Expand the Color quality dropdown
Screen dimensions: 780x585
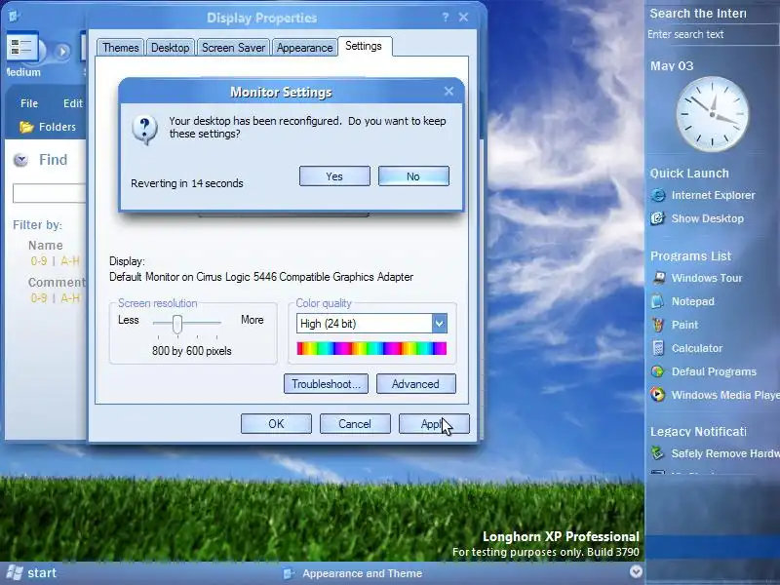[440, 324]
